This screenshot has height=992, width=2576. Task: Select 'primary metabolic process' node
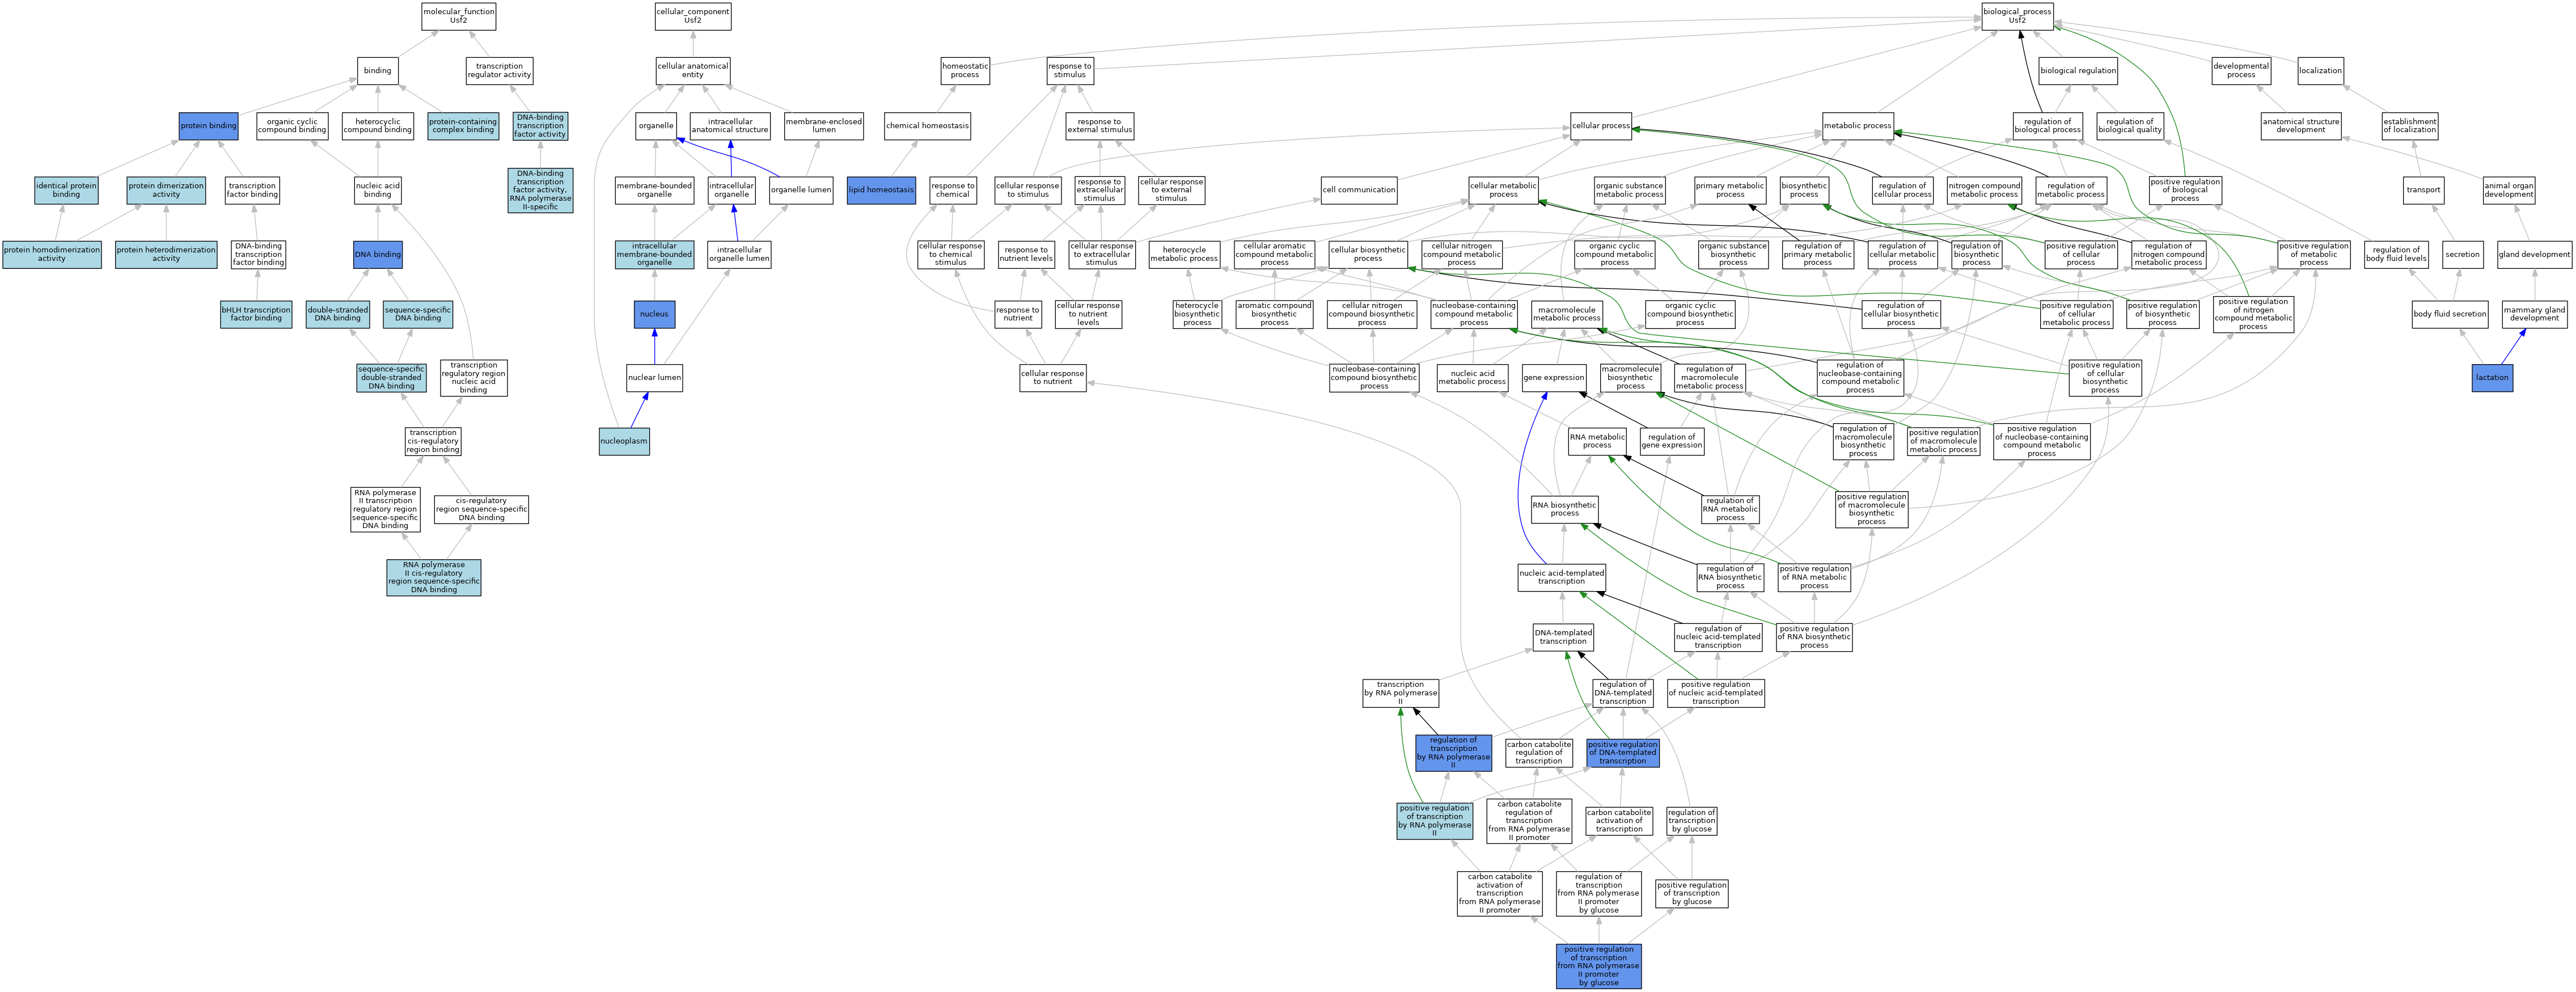click(1730, 190)
